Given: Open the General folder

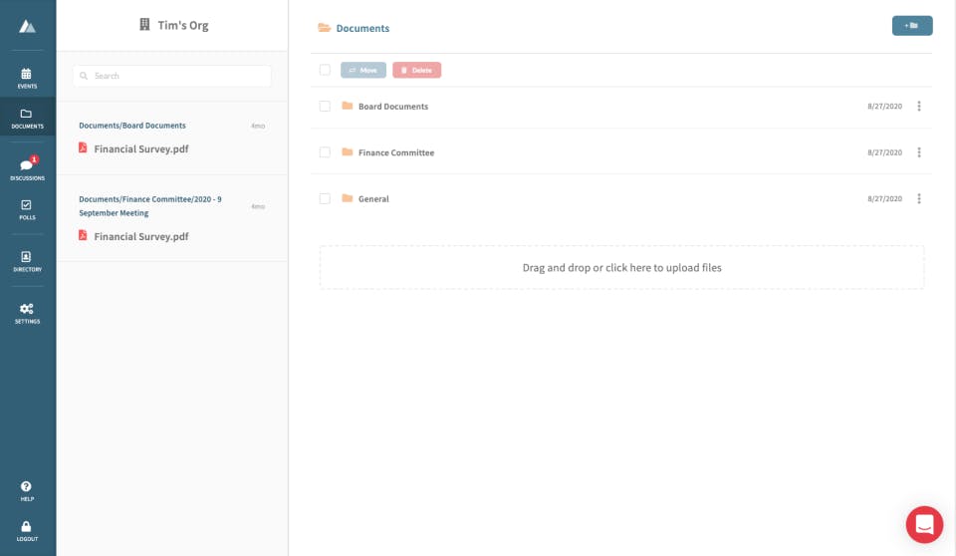Looking at the screenshot, I should tap(373, 199).
